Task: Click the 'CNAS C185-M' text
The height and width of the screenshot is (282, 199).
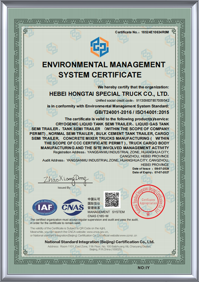Action: click(98, 216)
